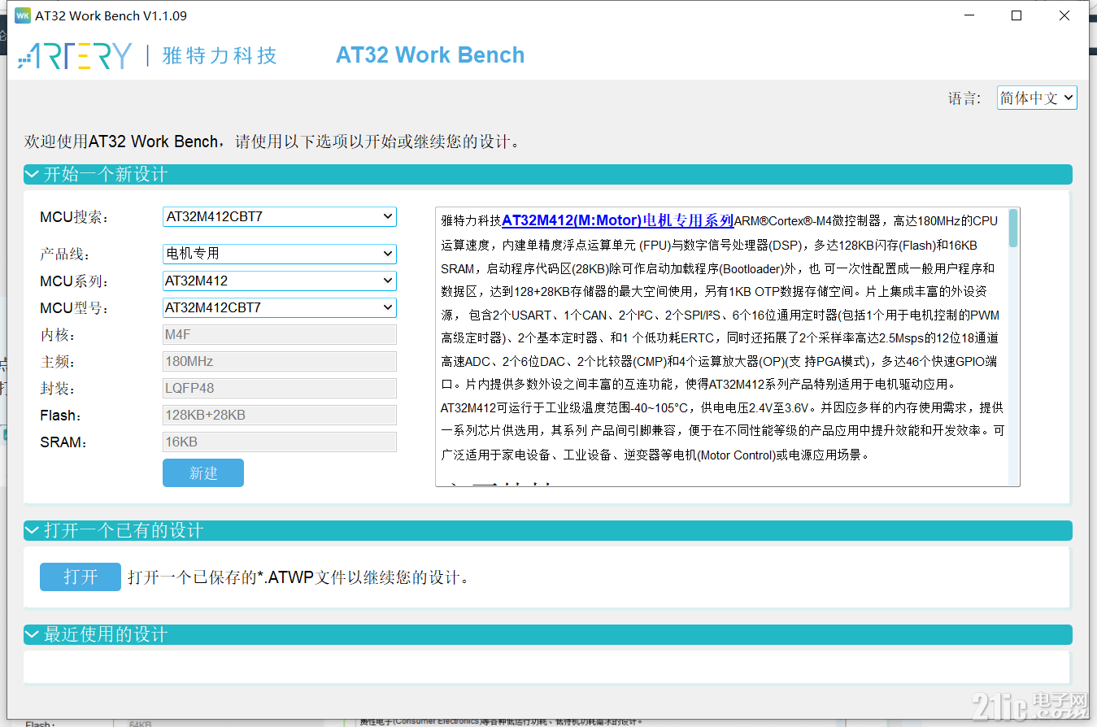Viewport: 1097px width, 727px height.
Task: Click the 主频 field showing 180MHz
Action: 280,361
